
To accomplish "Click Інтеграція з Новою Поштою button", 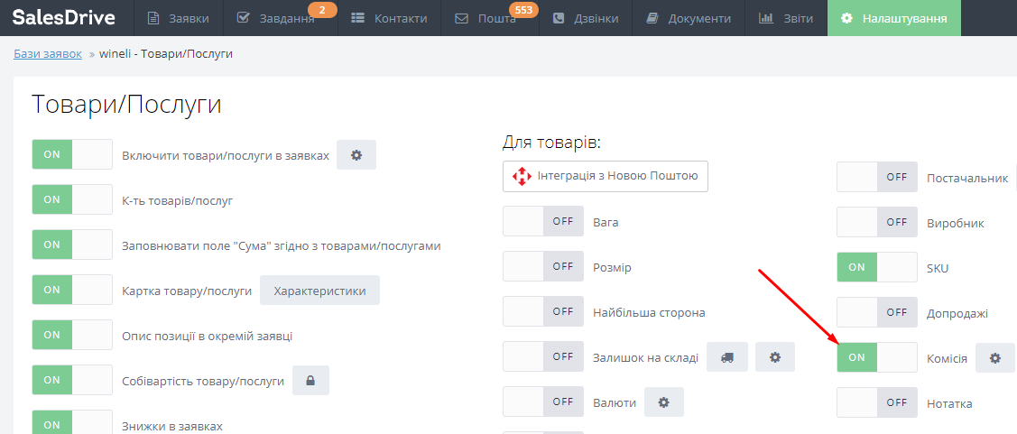I will (606, 177).
